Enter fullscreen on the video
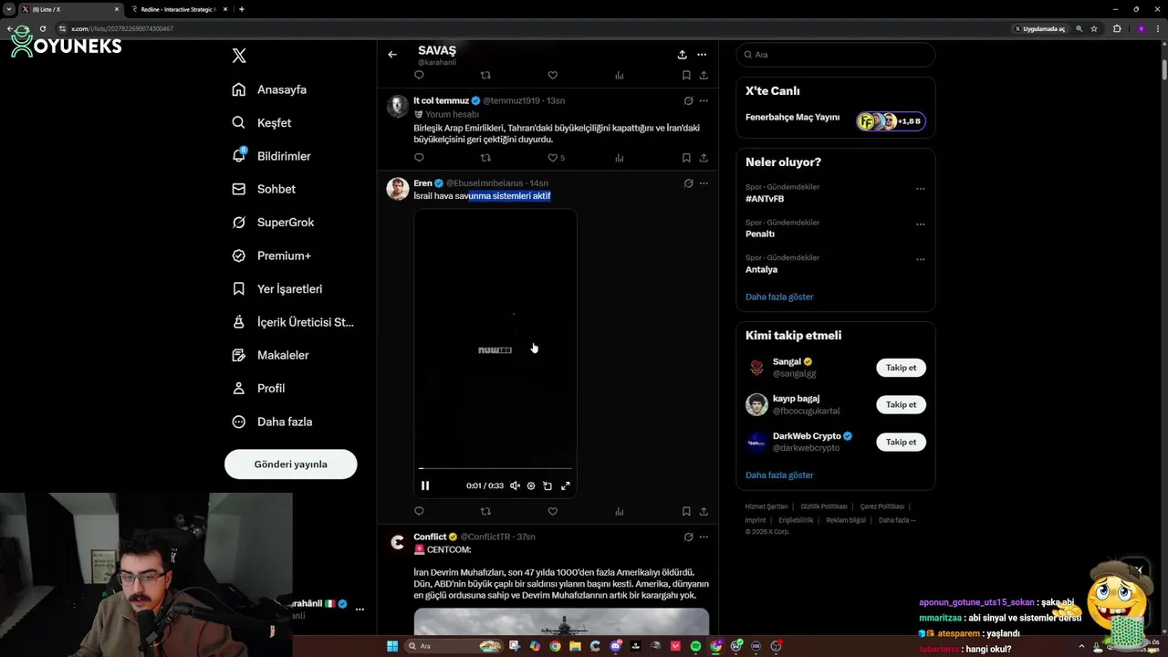The image size is (1168, 657). (x=566, y=485)
